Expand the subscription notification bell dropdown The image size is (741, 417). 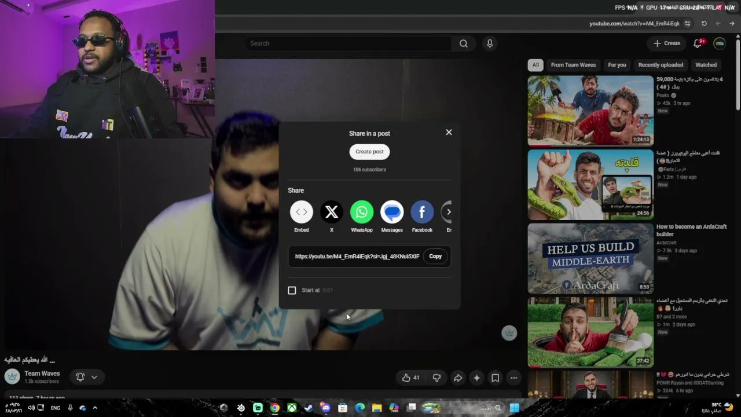(x=87, y=377)
